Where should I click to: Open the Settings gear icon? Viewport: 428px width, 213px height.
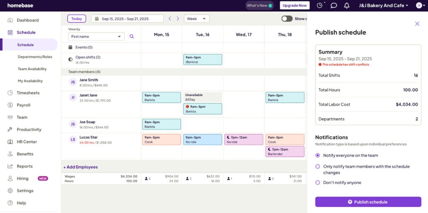(10, 190)
